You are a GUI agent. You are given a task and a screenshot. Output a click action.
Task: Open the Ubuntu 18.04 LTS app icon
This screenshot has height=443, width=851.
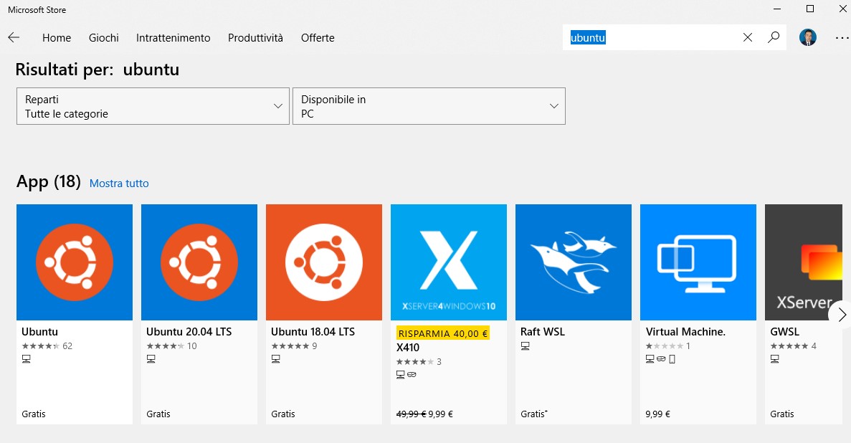[x=324, y=262]
